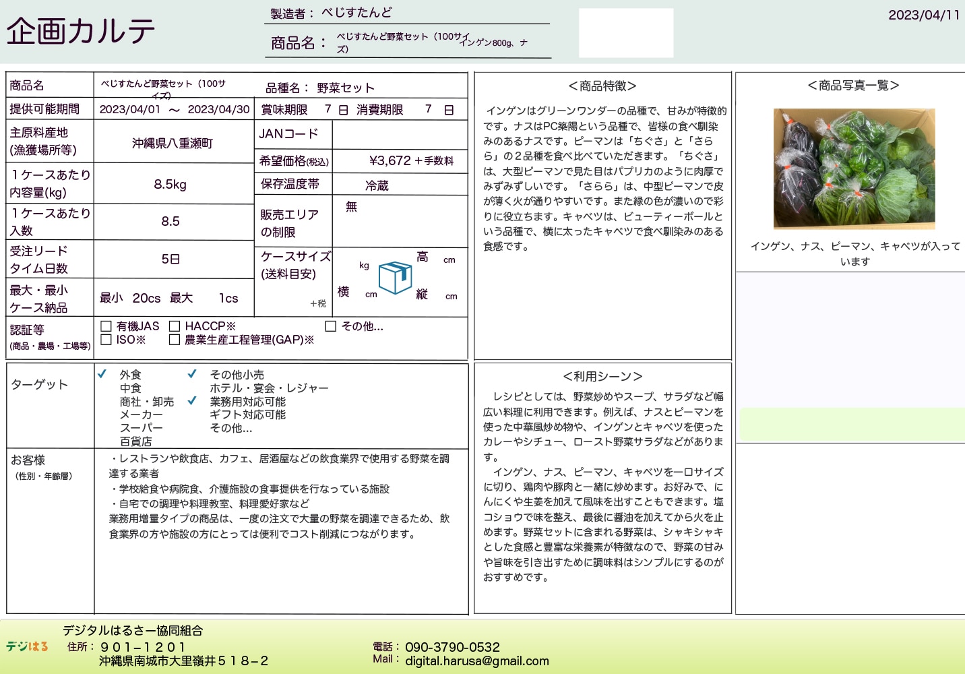Toggle the その他... certification checkbox
Image resolution: width=965 pixels, height=674 pixels.
click(331, 326)
